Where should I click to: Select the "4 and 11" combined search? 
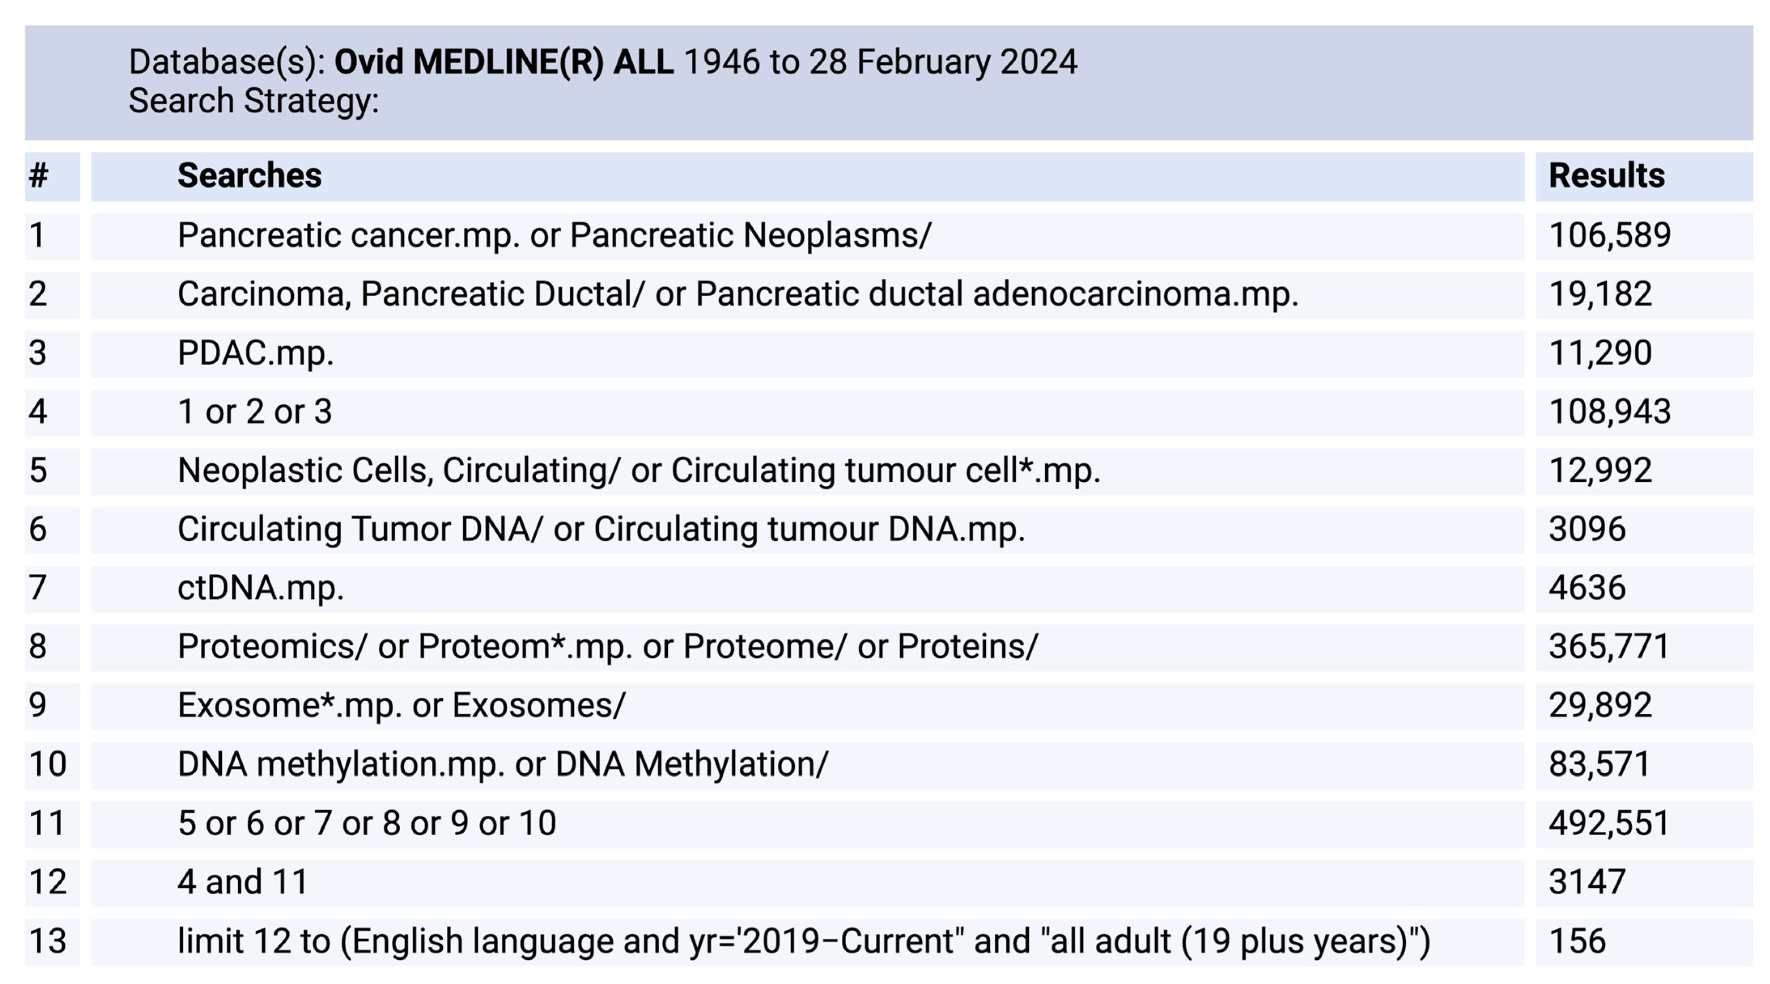(242, 882)
